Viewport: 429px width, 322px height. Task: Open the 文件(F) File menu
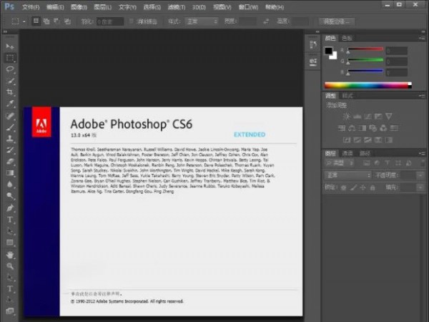click(x=31, y=7)
